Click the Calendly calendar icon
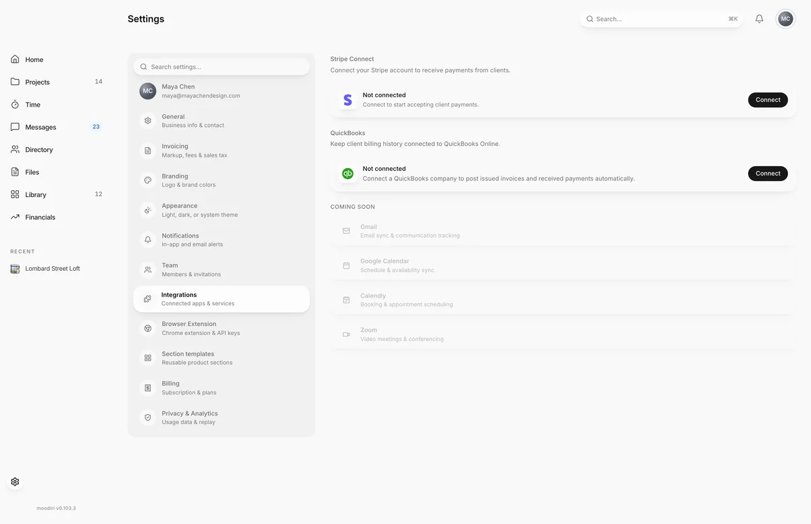The height and width of the screenshot is (524, 811). (x=346, y=300)
